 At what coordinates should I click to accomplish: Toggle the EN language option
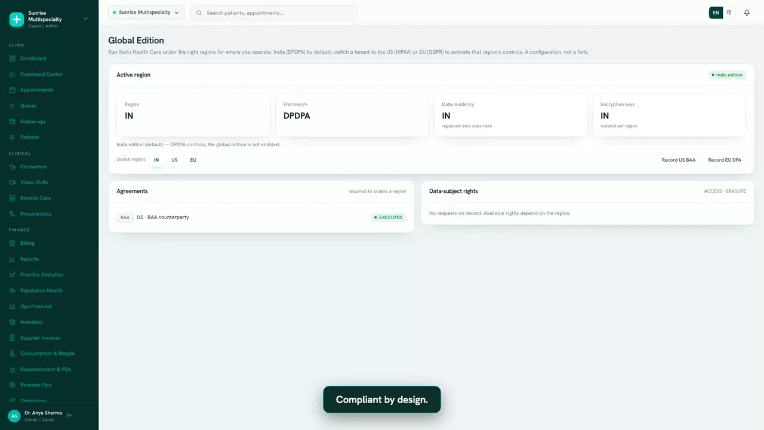pos(716,13)
